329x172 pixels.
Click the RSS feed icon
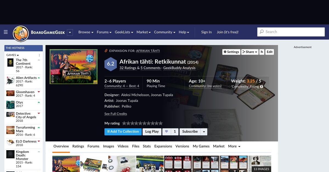pyautogui.click(x=262, y=52)
